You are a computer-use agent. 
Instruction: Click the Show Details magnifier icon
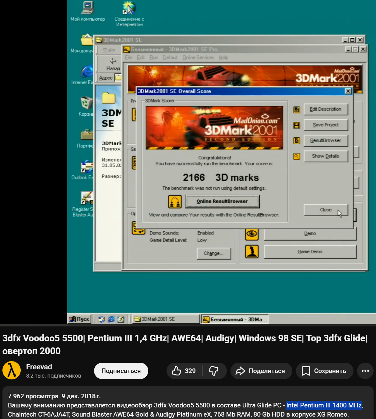click(297, 157)
